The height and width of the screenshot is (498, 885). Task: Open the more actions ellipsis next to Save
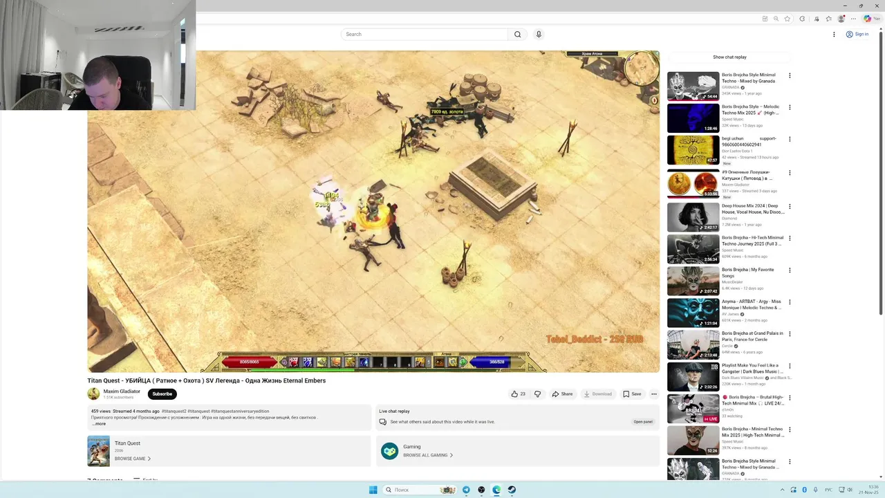[x=654, y=394]
